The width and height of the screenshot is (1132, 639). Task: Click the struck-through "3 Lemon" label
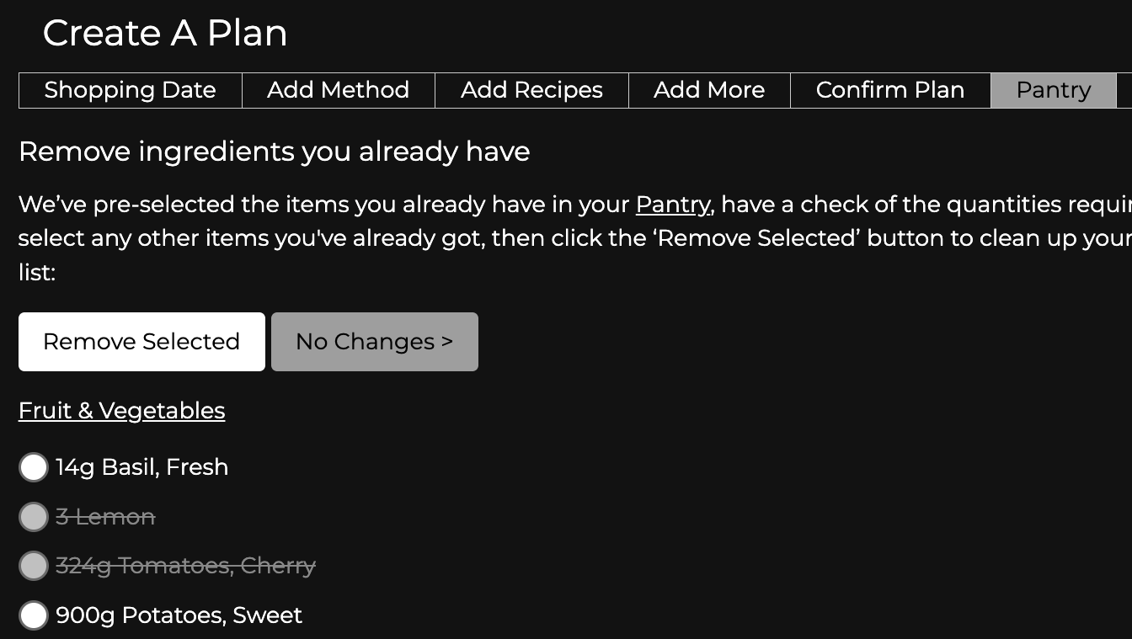105,517
